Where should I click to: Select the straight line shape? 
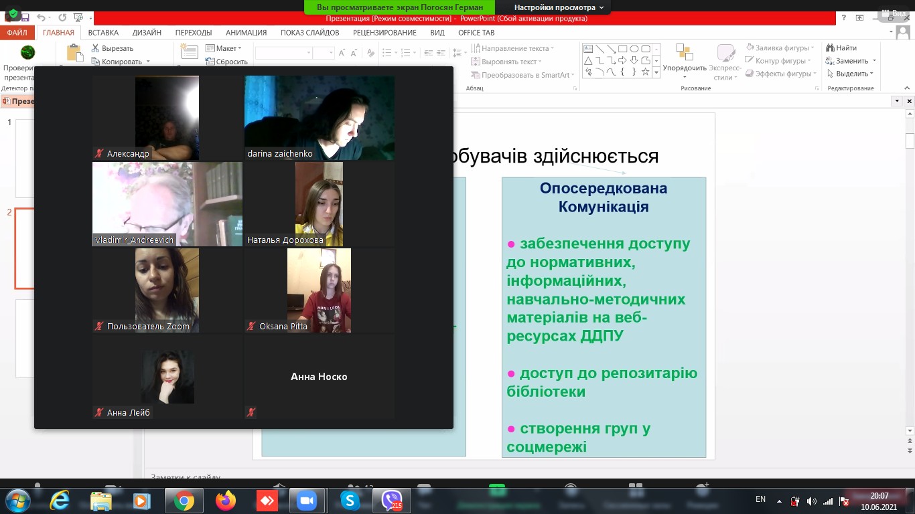coord(600,49)
